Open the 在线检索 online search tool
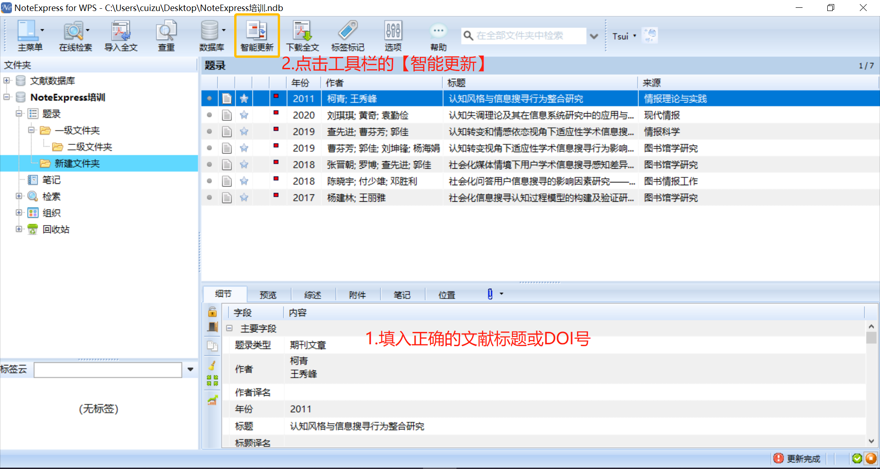This screenshot has width=880, height=469. [x=75, y=35]
